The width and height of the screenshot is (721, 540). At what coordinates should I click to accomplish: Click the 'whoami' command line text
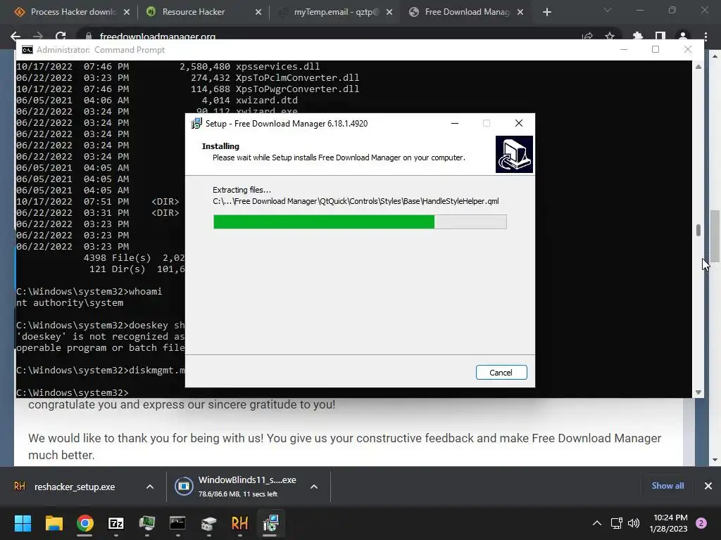coord(145,292)
